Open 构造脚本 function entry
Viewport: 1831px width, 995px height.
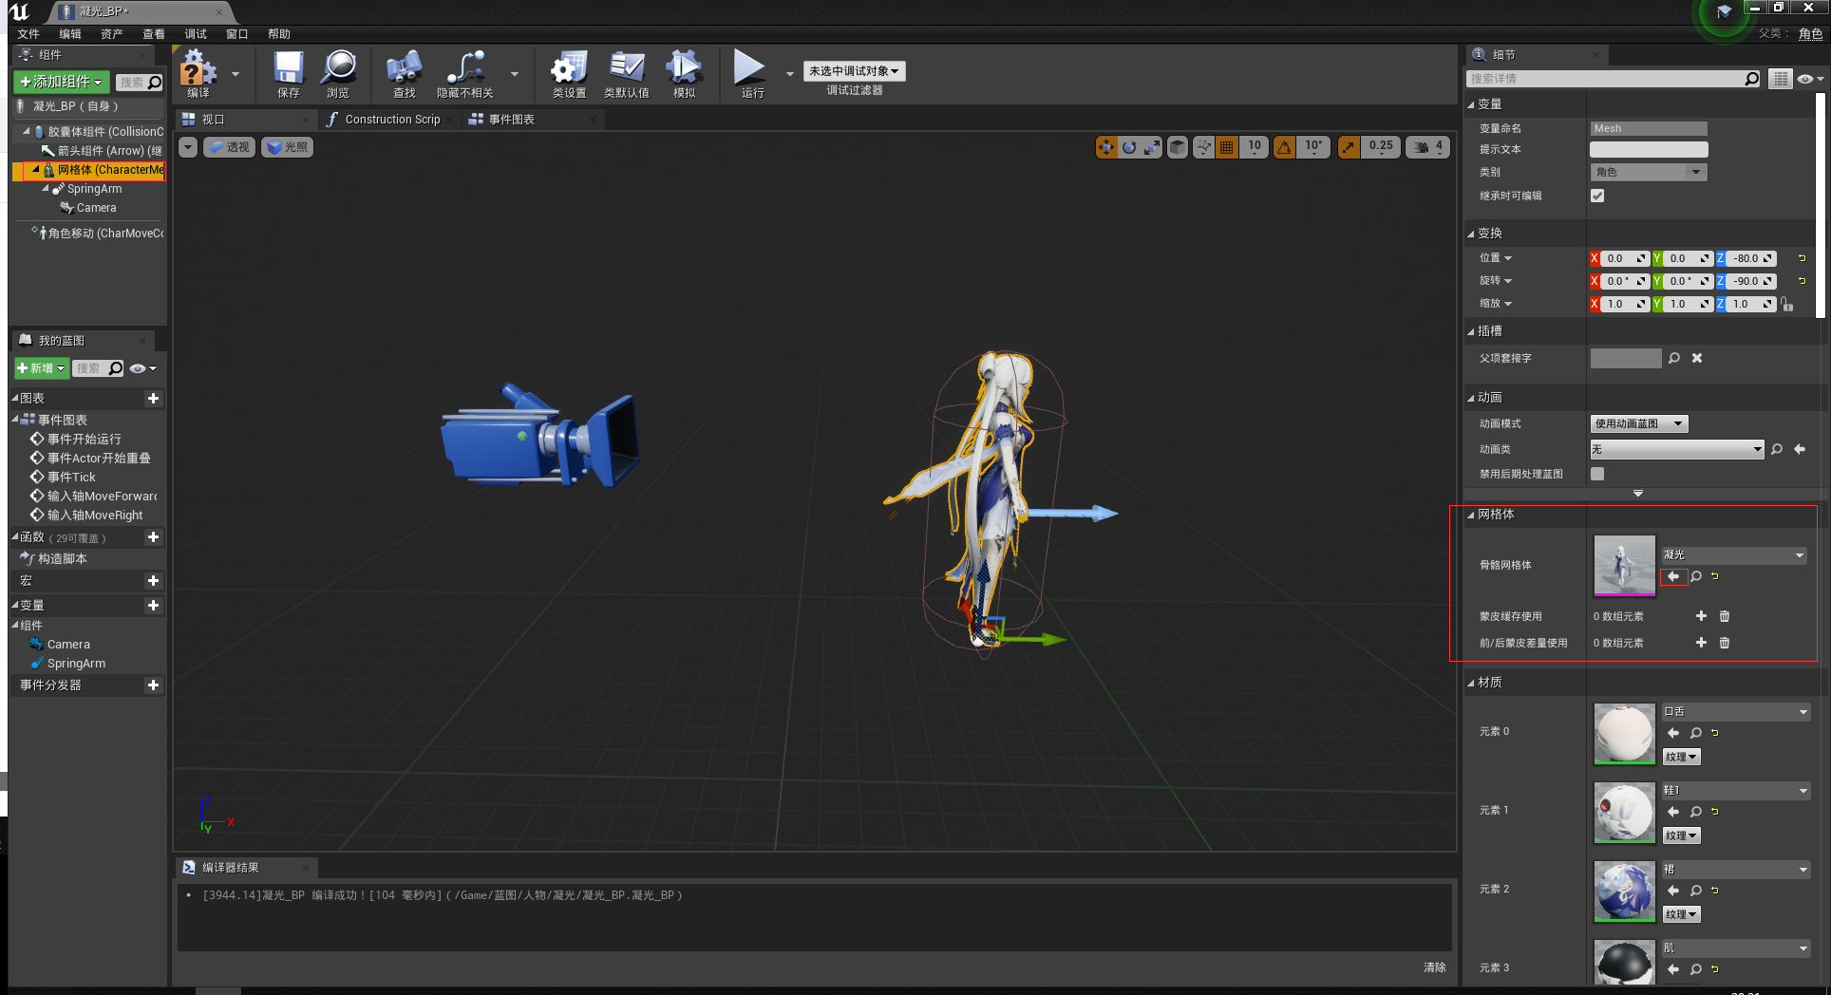[x=62, y=559]
